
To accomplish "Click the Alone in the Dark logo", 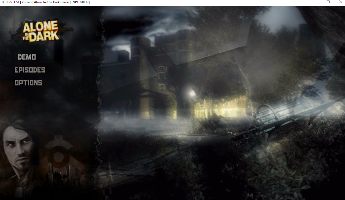I will point(41,31).
